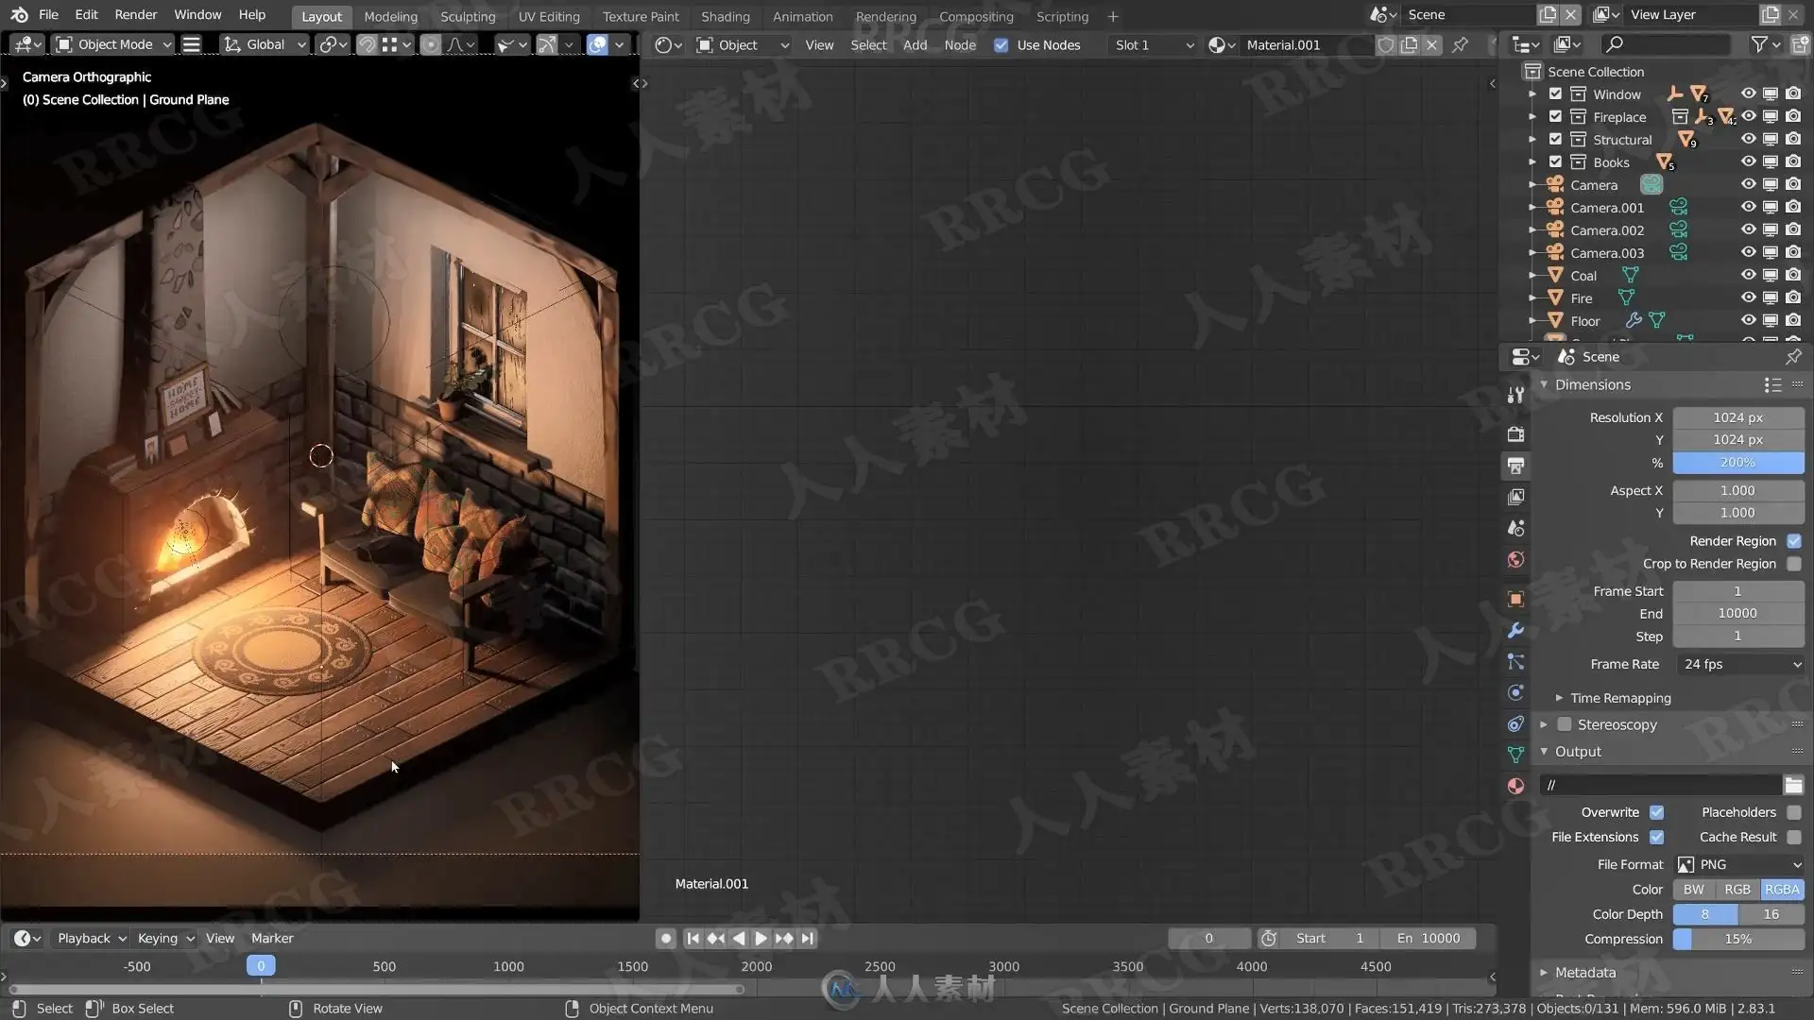Viewport: 1814px width, 1020px height.
Task: Click the output folder browse icon
Action: click(1793, 785)
